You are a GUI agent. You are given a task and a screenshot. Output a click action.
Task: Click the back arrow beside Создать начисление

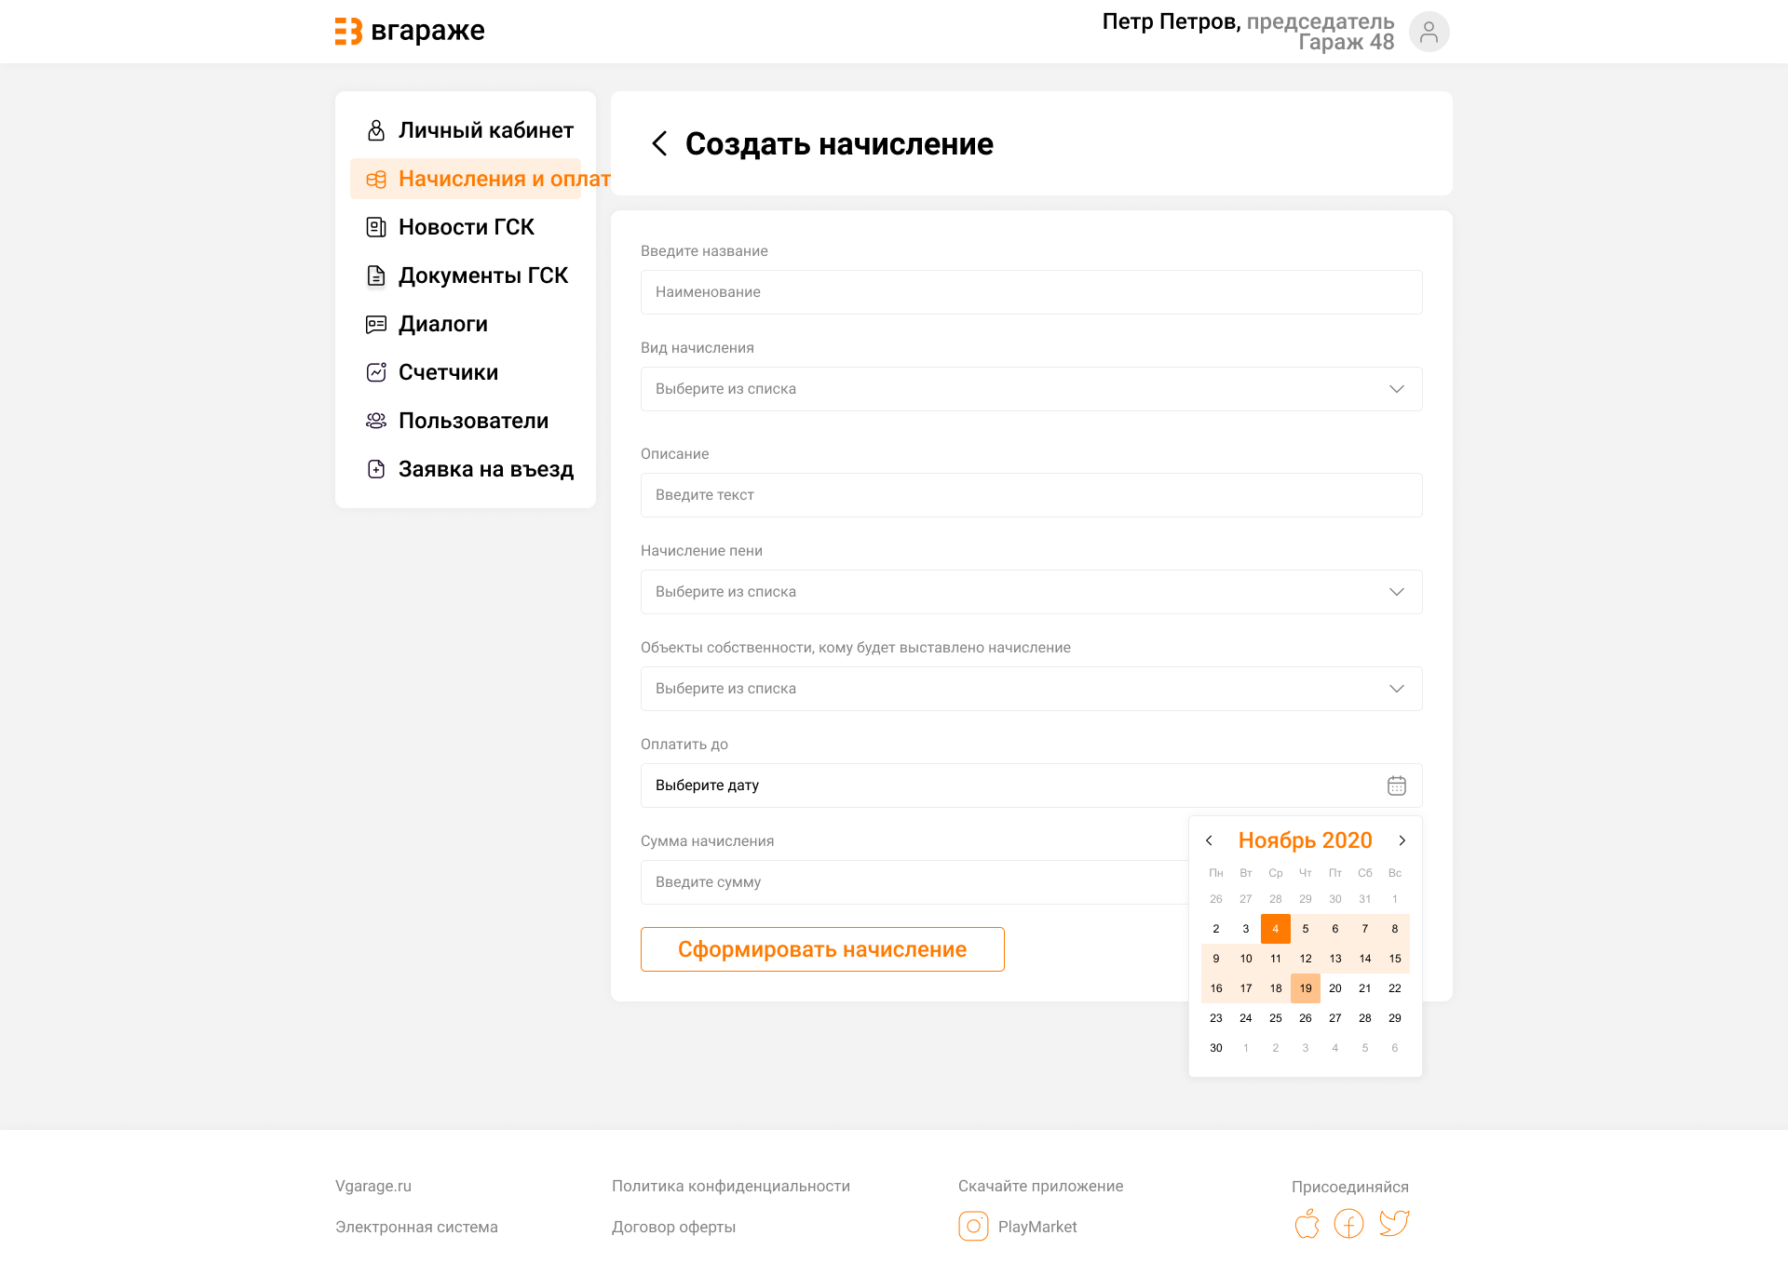click(659, 143)
